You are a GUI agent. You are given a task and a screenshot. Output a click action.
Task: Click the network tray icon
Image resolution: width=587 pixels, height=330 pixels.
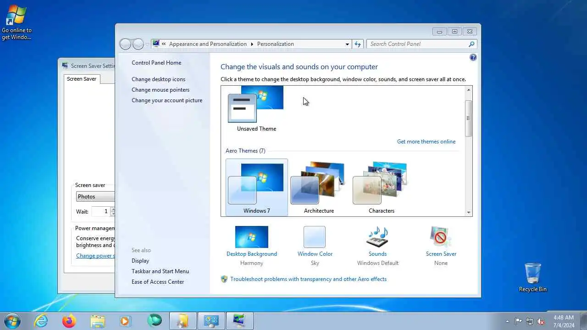[530, 321]
